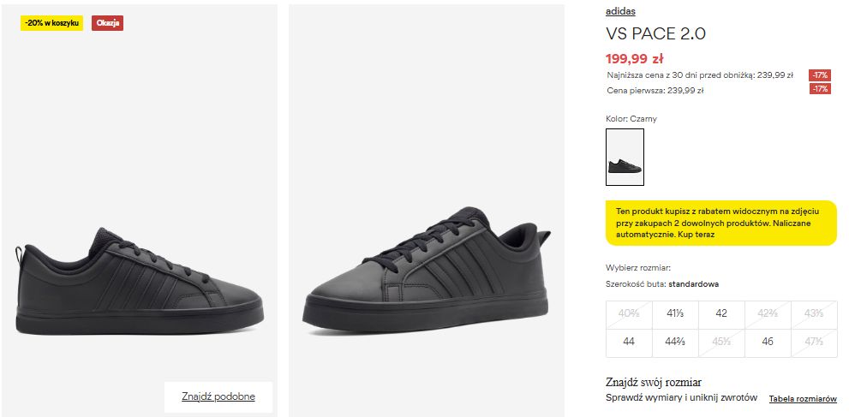Select unavailable size 47⅓
This screenshot has height=417, width=849.
pos(814,342)
